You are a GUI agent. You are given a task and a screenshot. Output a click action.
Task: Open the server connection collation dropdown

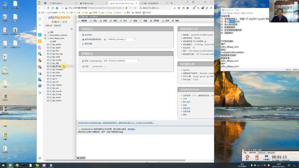121,39
